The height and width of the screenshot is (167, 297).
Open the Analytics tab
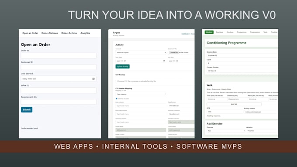coord(85,33)
